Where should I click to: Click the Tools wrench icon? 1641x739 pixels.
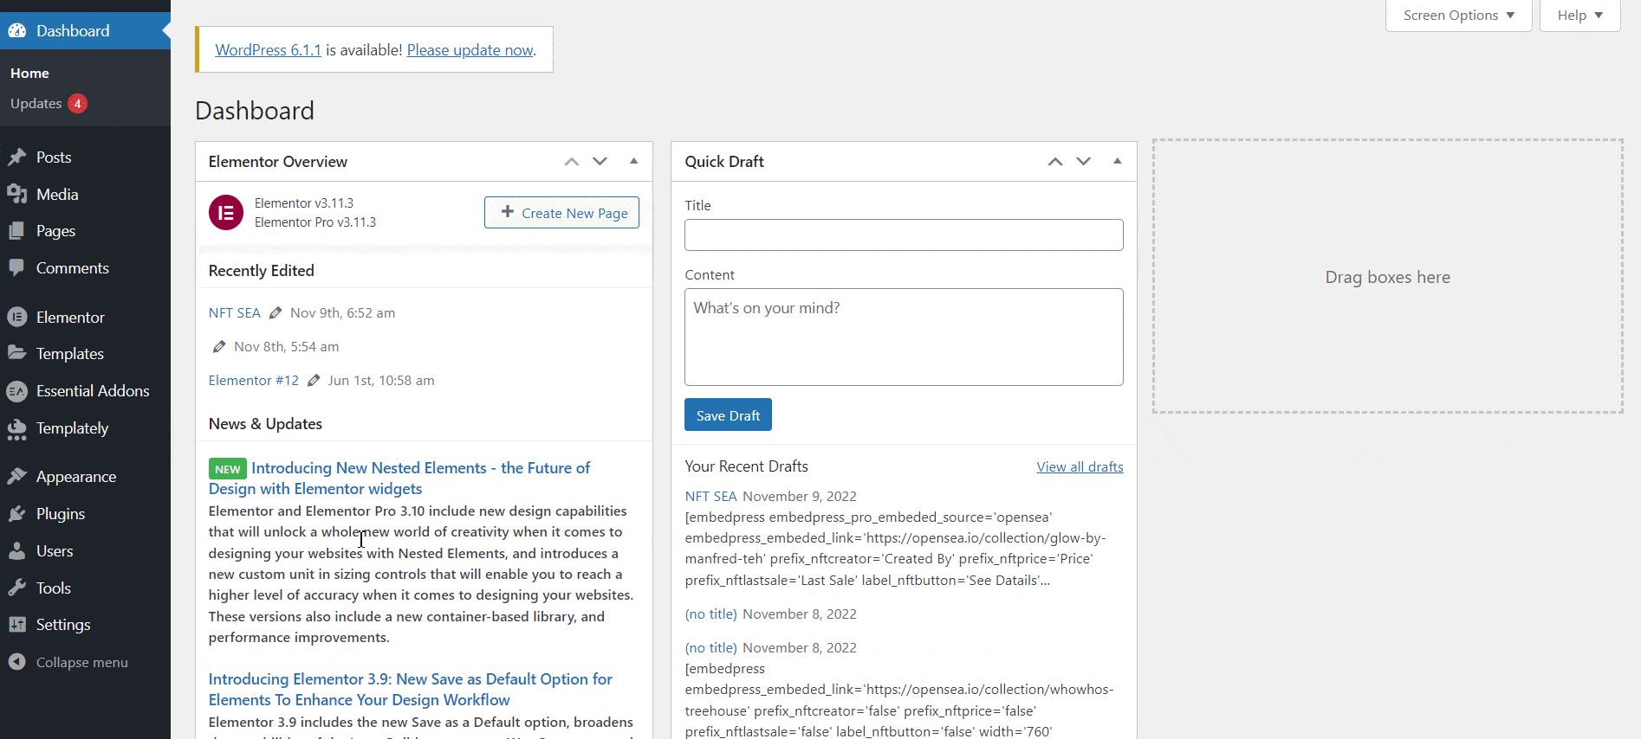tap(17, 588)
